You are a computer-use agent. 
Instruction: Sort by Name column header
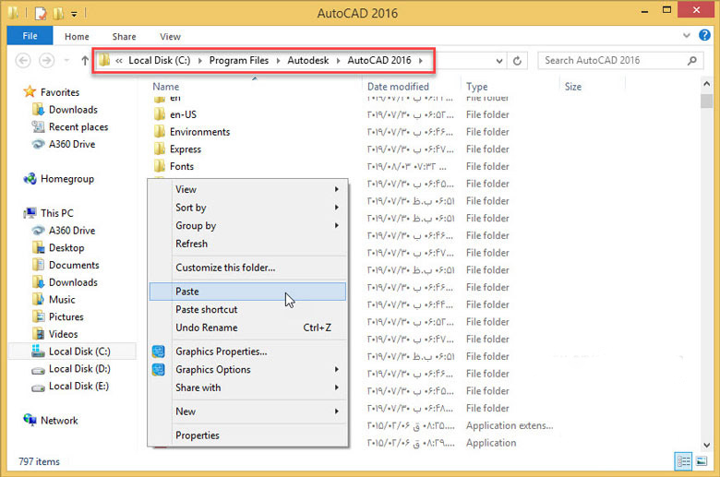166,87
